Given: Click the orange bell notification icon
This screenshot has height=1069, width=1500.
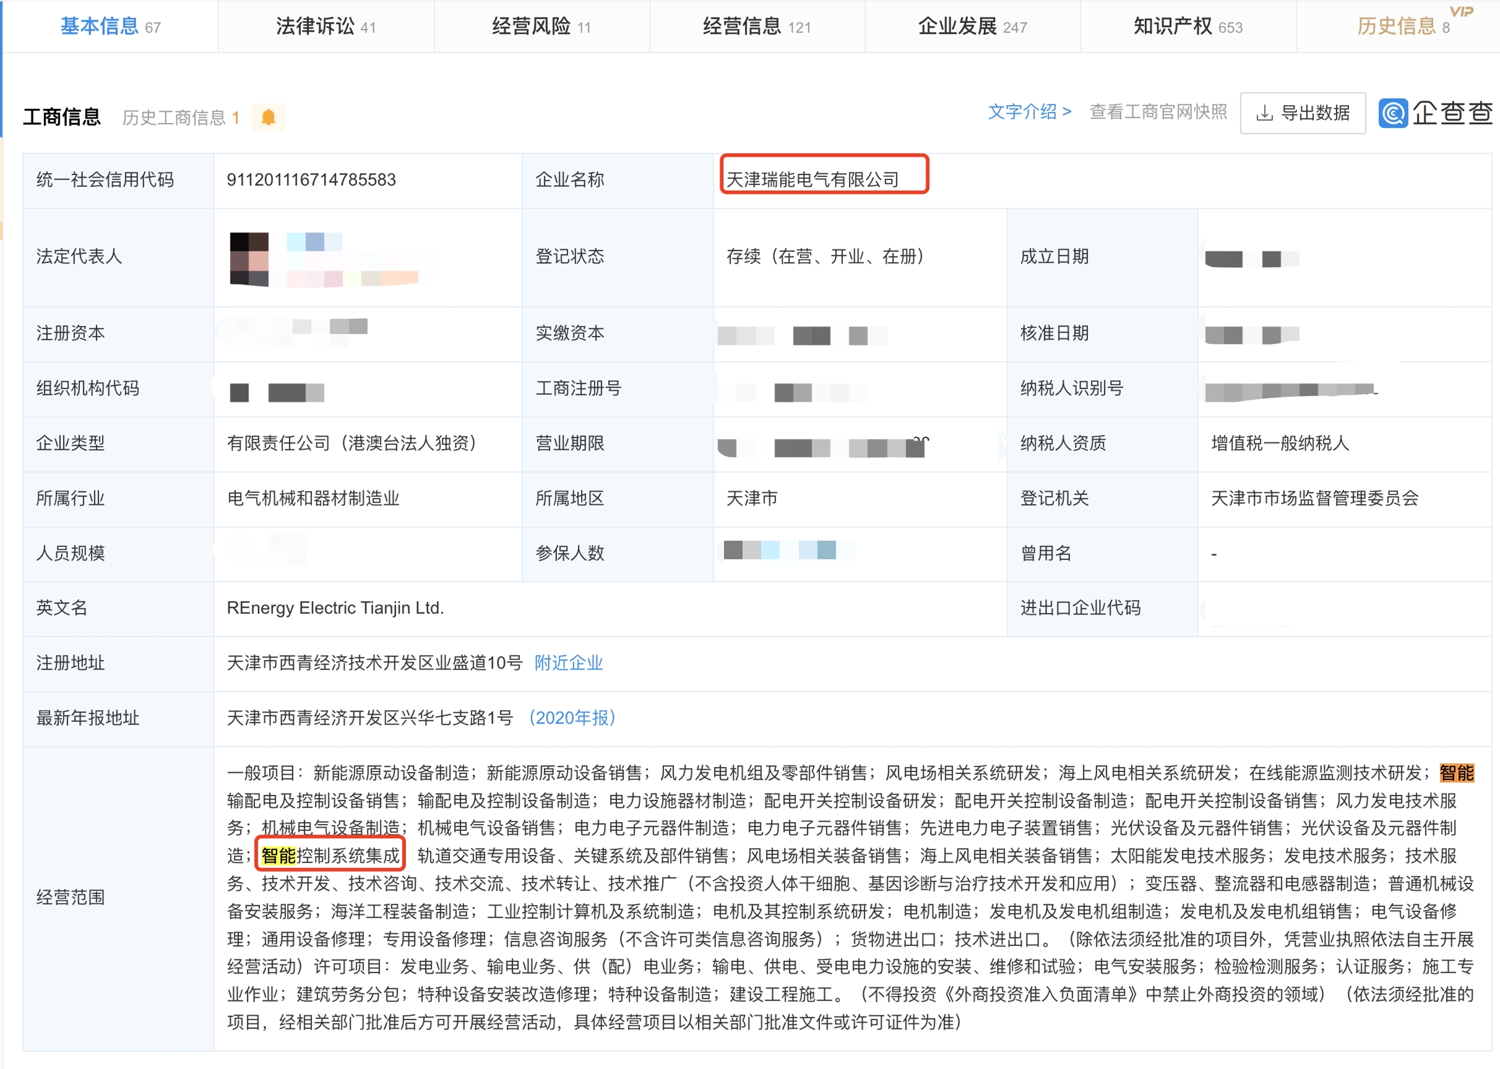Looking at the screenshot, I should [268, 117].
